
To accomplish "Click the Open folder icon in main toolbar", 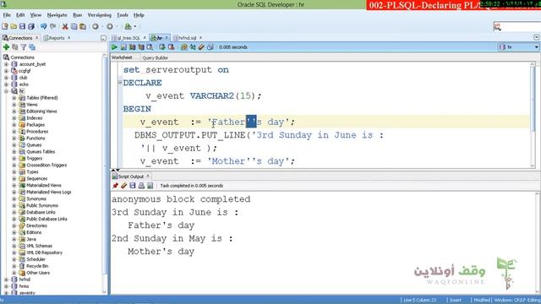I will (14, 26).
